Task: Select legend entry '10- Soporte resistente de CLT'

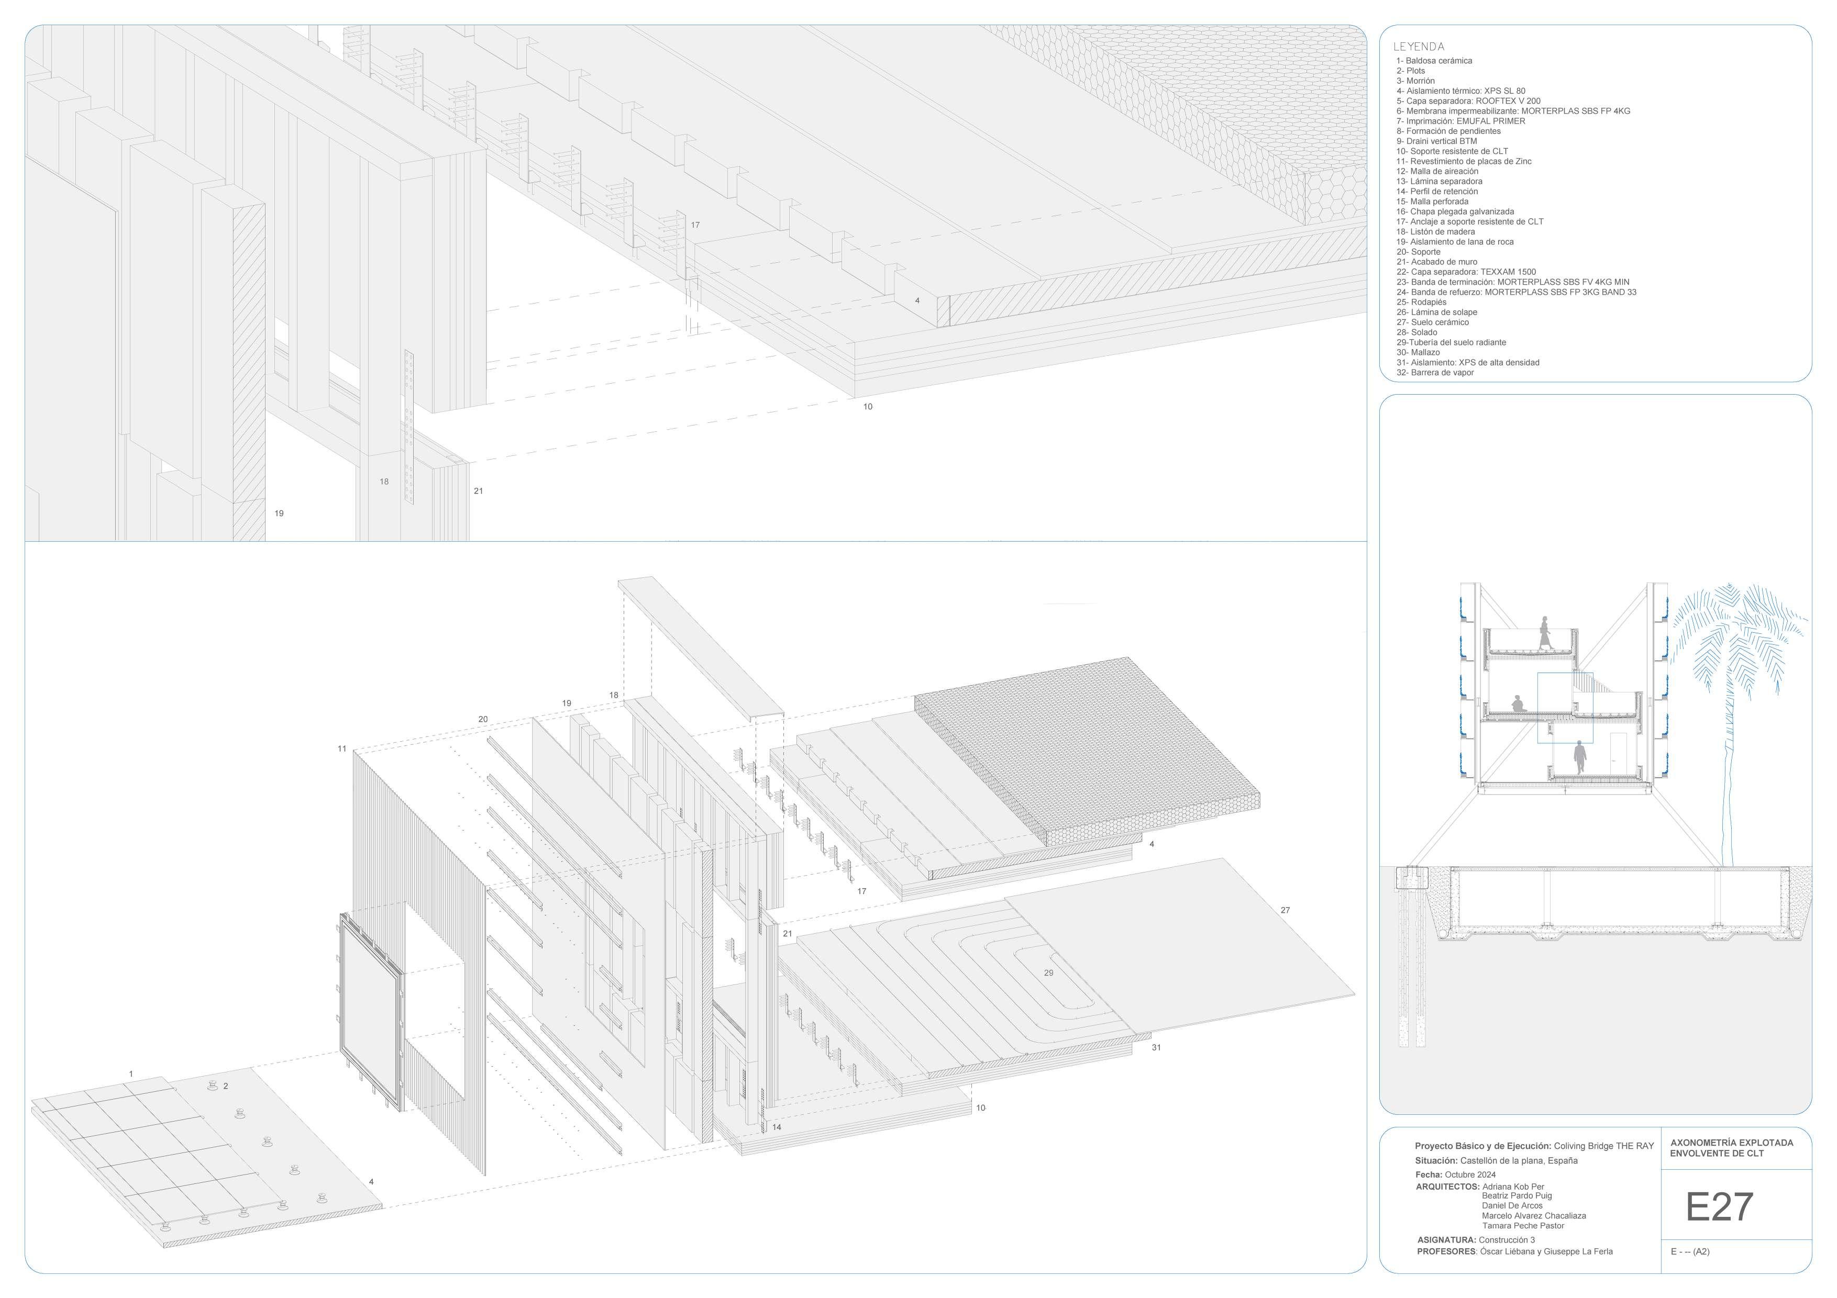Action: tap(1452, 151)
